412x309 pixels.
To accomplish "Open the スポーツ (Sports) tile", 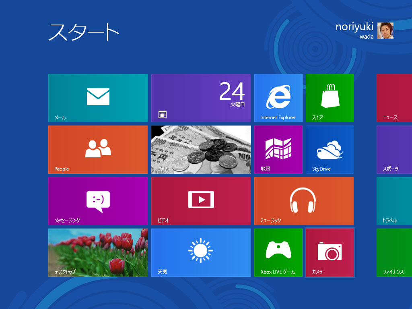I will [x=394, y=150].
